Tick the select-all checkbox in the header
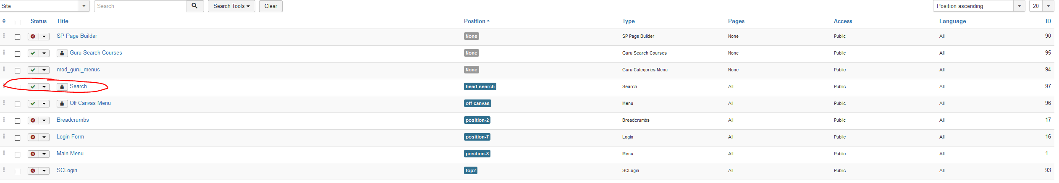Viewport: 1059px width, 183px height. [18, 22]
